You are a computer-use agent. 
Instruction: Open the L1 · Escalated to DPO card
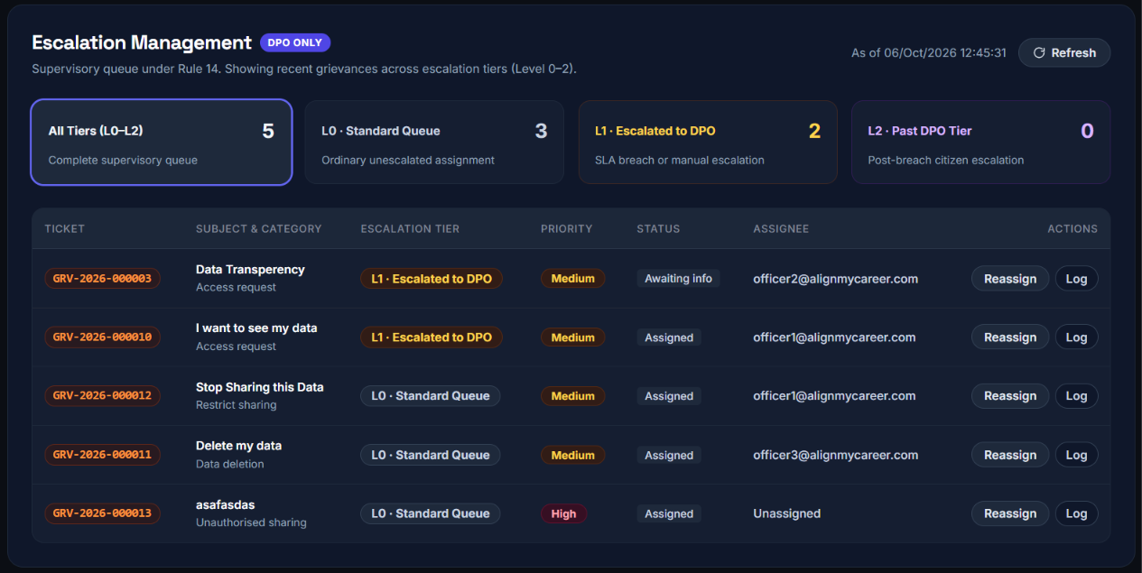click(708, 143)
